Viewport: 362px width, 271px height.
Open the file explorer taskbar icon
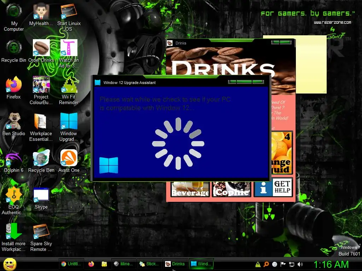pyautogui.click(x=104, y=264)
